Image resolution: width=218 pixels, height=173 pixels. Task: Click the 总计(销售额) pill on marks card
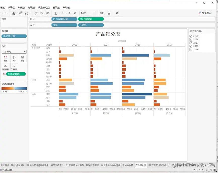coord(16,74)
